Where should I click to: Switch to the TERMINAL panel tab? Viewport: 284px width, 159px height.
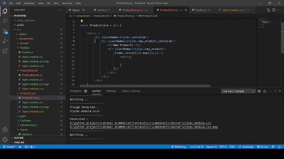[111, 91]
